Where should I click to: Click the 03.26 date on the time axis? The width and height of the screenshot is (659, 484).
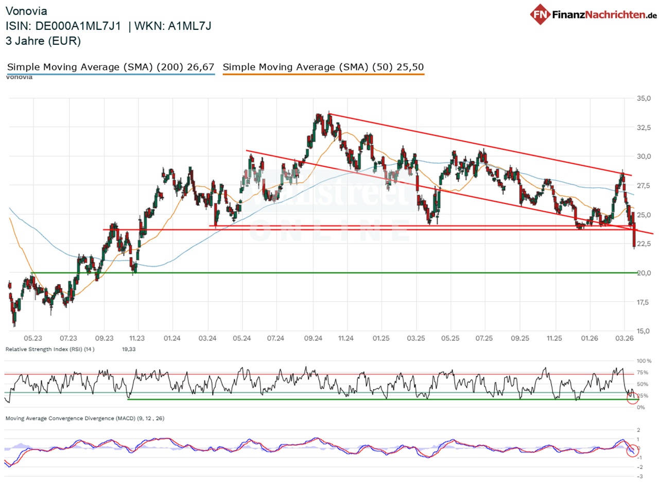point(623,338)
